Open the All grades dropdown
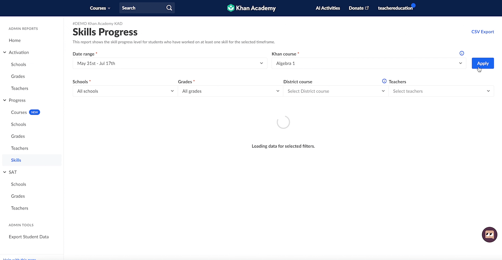The image size is (502, 260). (231, 91)
